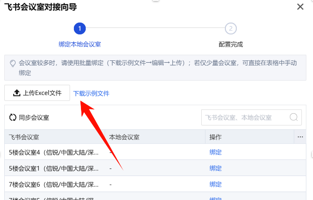Click the 同步会议室 sync icon
313x200 pixels.
click(x=13, y=117)
